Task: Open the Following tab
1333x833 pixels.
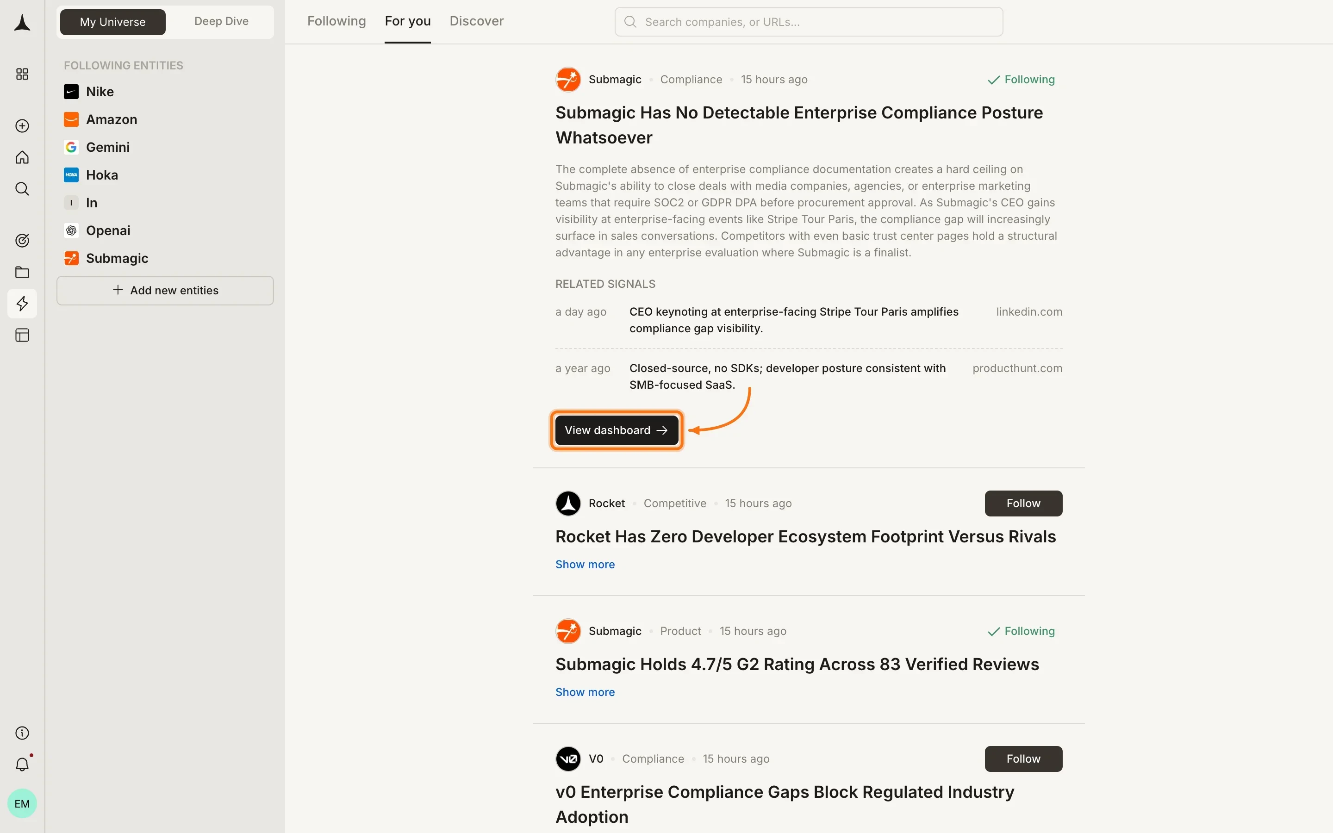Action: [x=336, y=21]
